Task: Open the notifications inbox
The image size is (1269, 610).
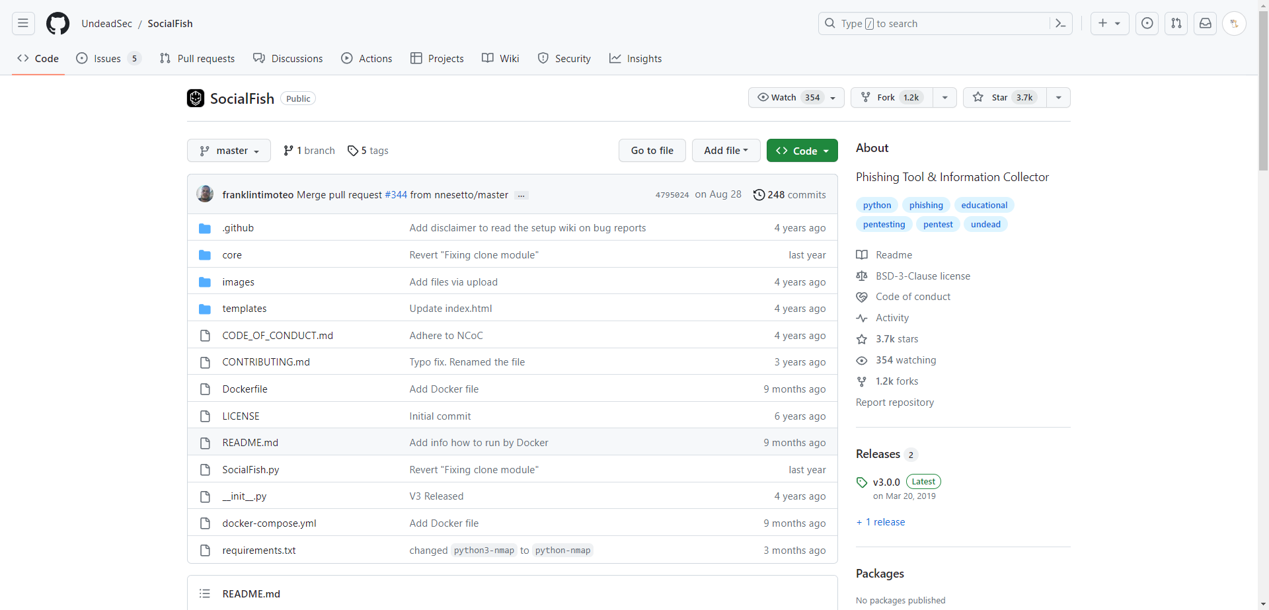Action: (1206, 23)
